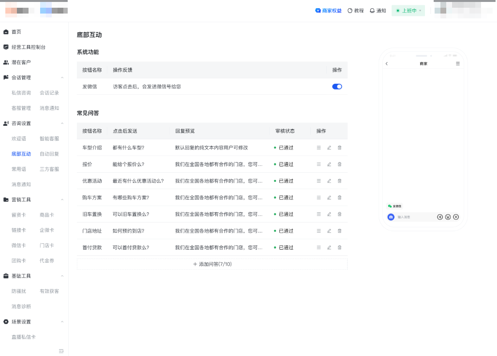
Task: Click the drag handle for 优惠活动 row
Action: tap(319, 180)
